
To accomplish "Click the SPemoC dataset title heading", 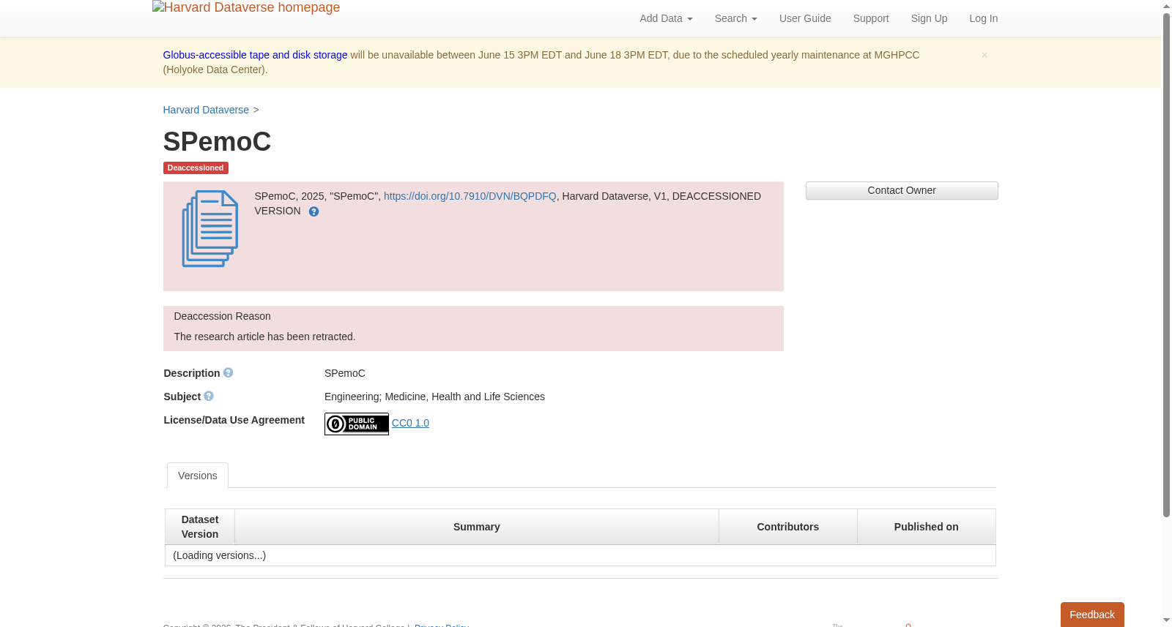I will (x=217, y=141).
